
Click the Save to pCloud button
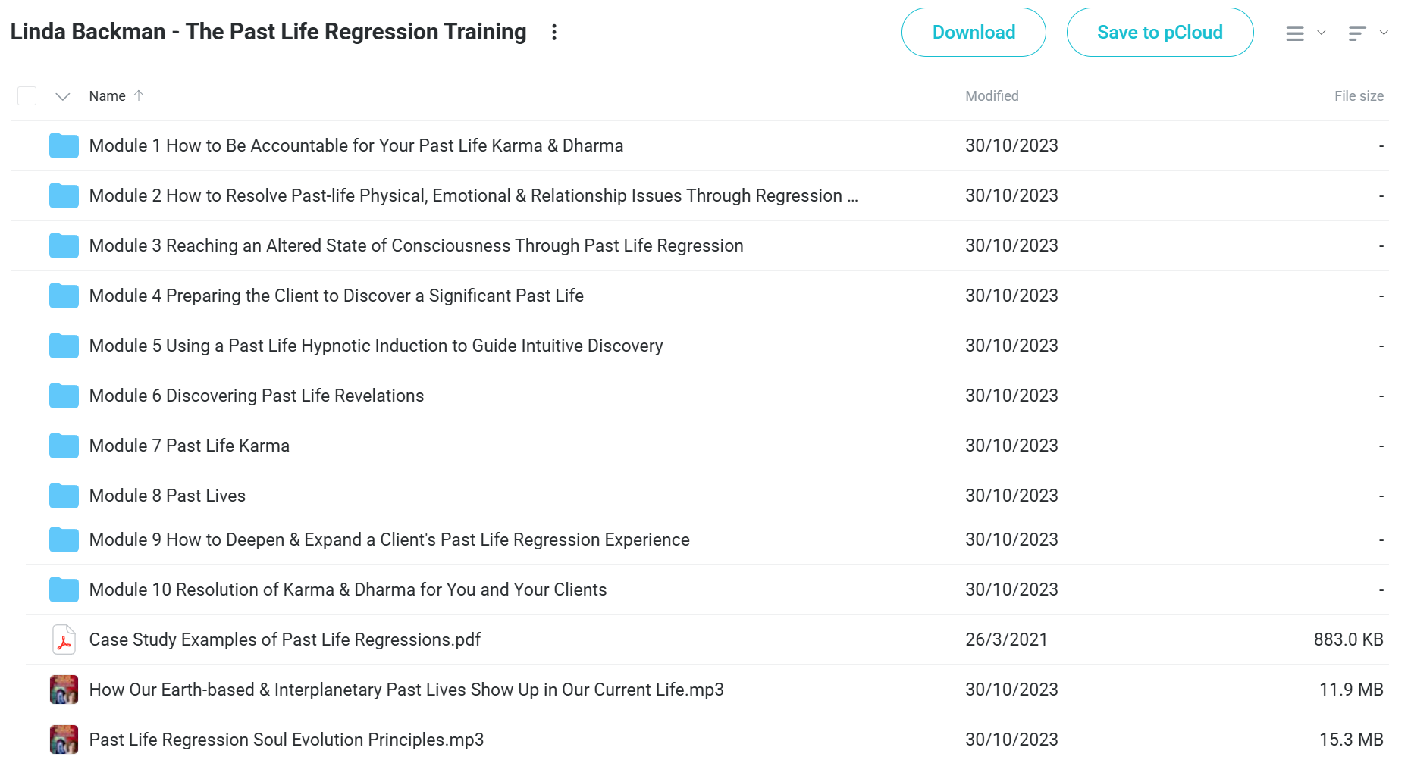1159,33
